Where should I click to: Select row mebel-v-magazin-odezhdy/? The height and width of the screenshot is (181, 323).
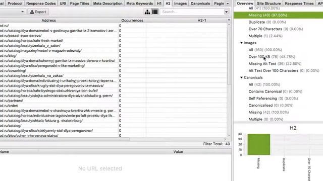[113, 51]
